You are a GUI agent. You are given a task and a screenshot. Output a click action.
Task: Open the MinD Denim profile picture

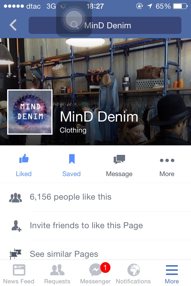click(x=30, y=112)
